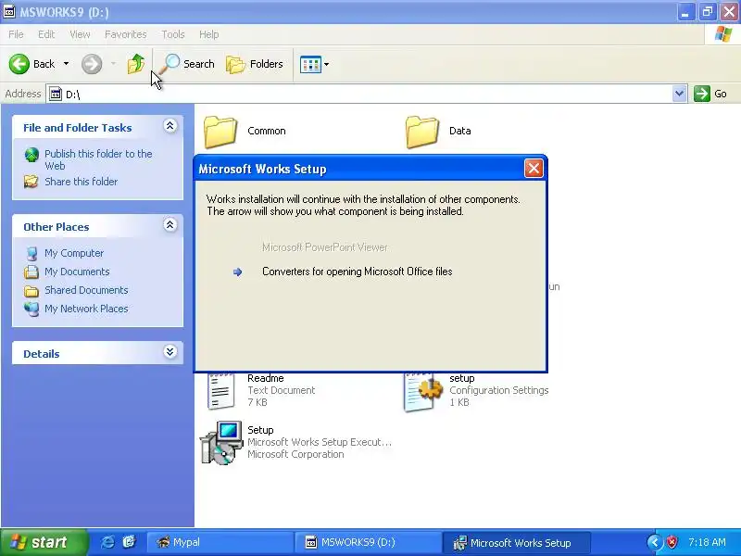Select the Common folder icon
This screenshot has width=741, height=556.
pyautogui.click(x=220, y=132)
